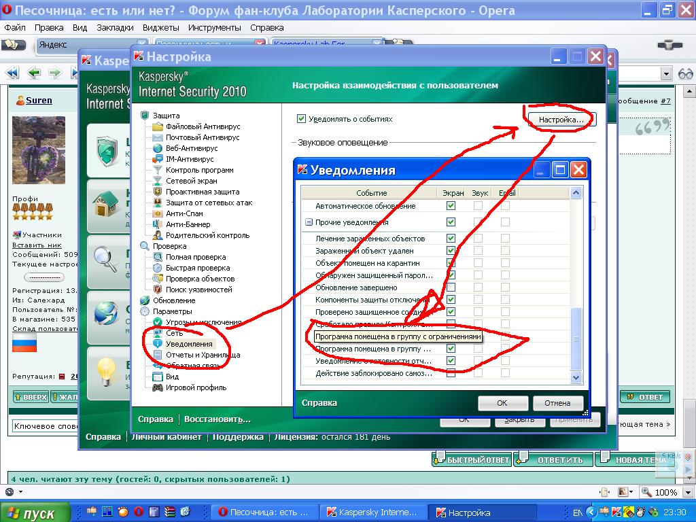Toggle Экран checkbox for Действие заблокировано самоз…

(451, 373)
